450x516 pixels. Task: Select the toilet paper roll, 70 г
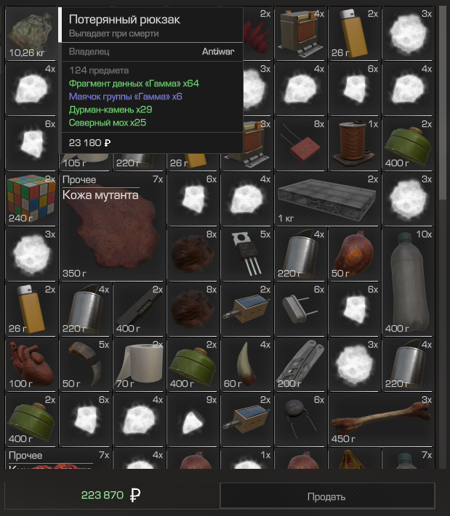tap(139, 364)
